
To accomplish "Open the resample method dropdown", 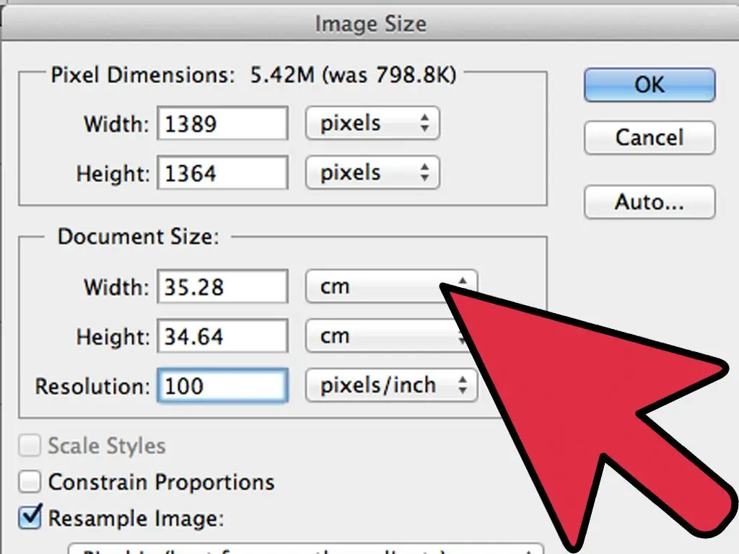I will point(306,549).
